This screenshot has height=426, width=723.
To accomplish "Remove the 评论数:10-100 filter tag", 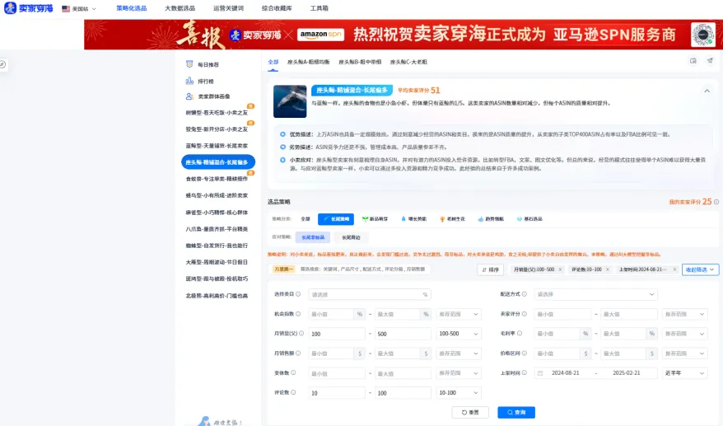I will [607, 269].
